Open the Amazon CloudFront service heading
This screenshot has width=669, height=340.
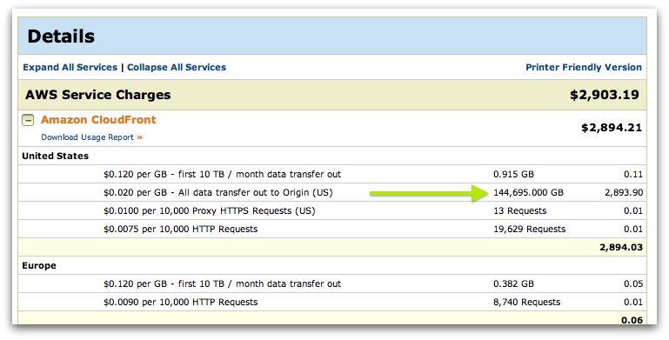98,120
